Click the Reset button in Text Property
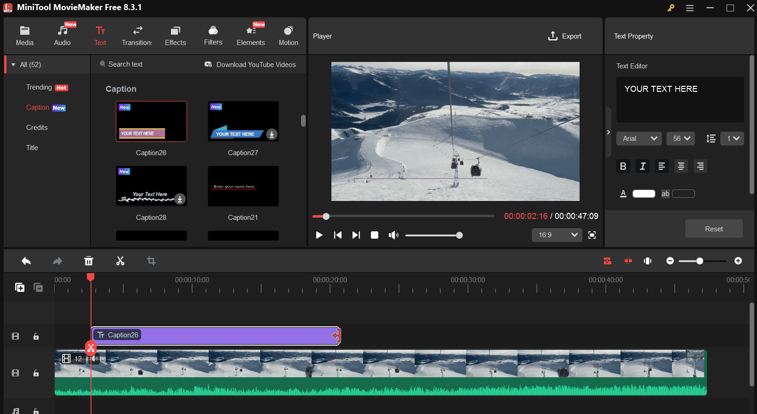This screenshot has height=414, width=757. (713, 228)
